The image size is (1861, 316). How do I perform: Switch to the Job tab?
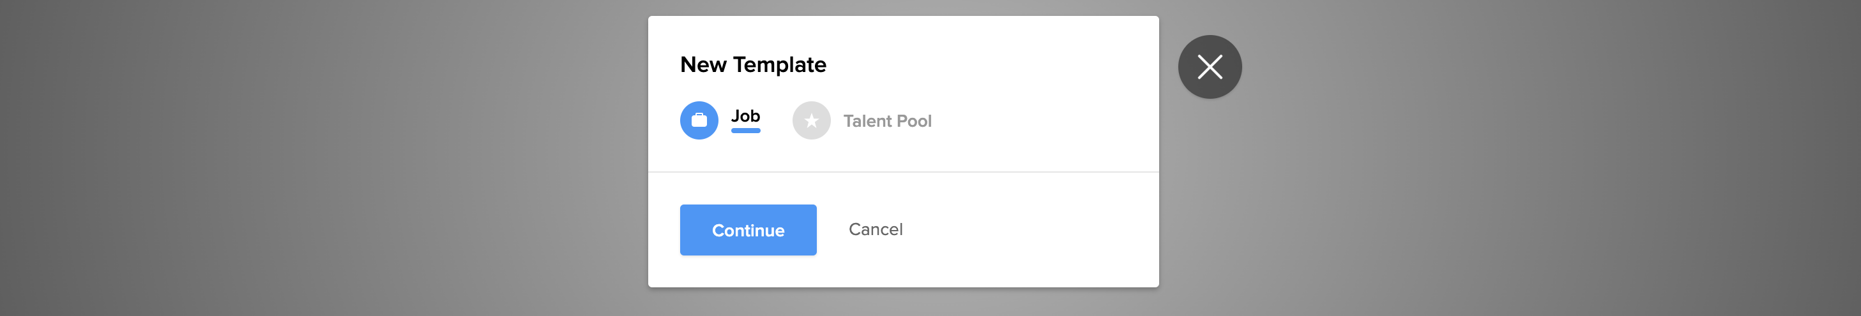coord(745,116)
